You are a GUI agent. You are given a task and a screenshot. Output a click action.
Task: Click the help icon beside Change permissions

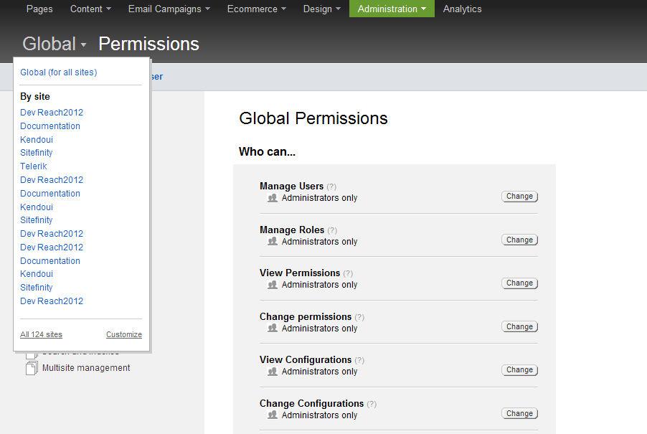point(359,317)
